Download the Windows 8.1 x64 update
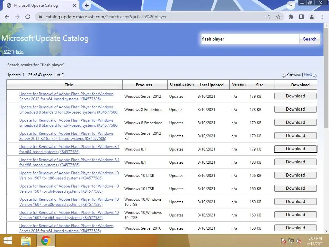 [296, 149]
